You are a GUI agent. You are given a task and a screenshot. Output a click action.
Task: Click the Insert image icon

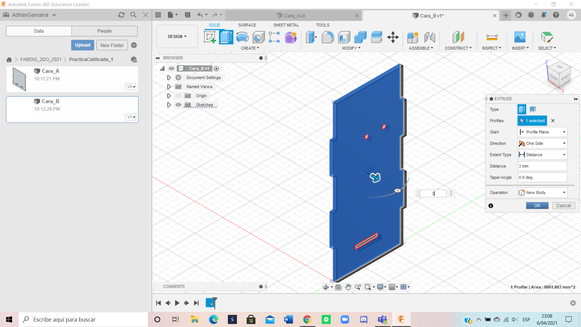click(x=520, y=37)
